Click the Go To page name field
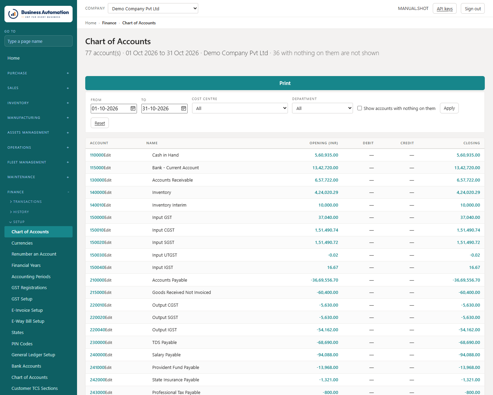Screen dimensions: 493x395 tap(38, 41)
